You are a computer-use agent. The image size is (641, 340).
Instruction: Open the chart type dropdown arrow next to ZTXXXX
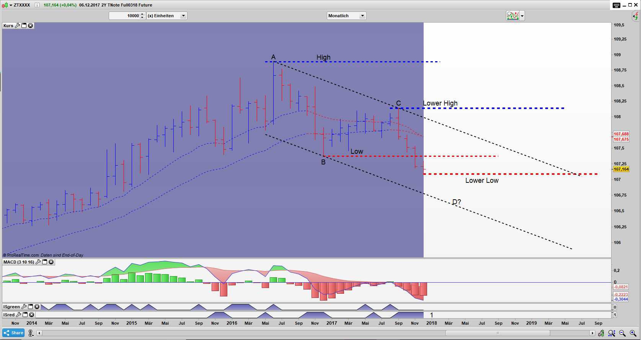[10, 5]
